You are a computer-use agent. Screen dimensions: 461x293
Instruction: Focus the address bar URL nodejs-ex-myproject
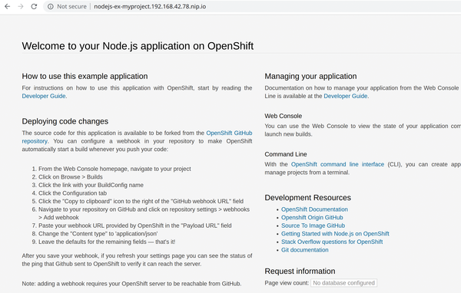[x=150, y=6]
